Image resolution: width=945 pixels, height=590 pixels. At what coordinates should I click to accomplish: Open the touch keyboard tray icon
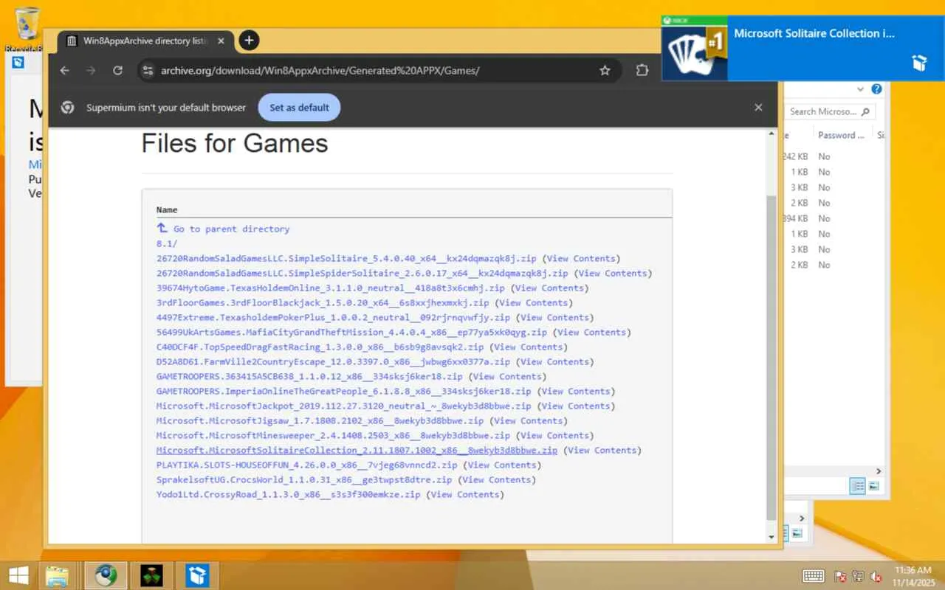point(814,576)
